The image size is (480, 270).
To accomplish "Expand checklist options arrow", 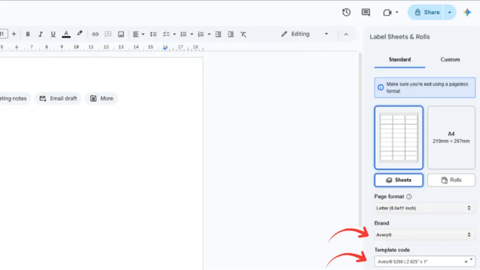I will pos(174,34).
